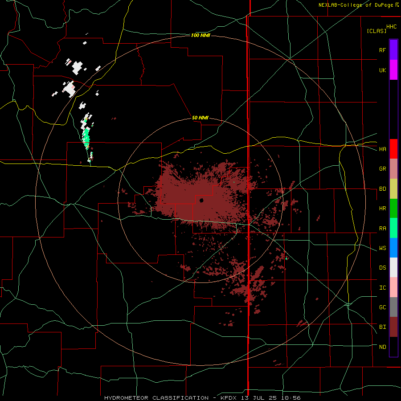
Task: Click the gray GC legend swatch
Action: (393, 307)
